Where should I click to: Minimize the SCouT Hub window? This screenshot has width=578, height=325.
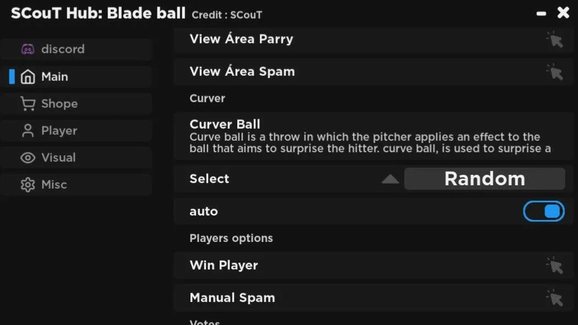(541, 14)
